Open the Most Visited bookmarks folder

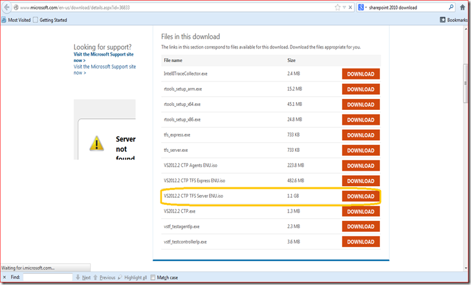coord(16,20)
